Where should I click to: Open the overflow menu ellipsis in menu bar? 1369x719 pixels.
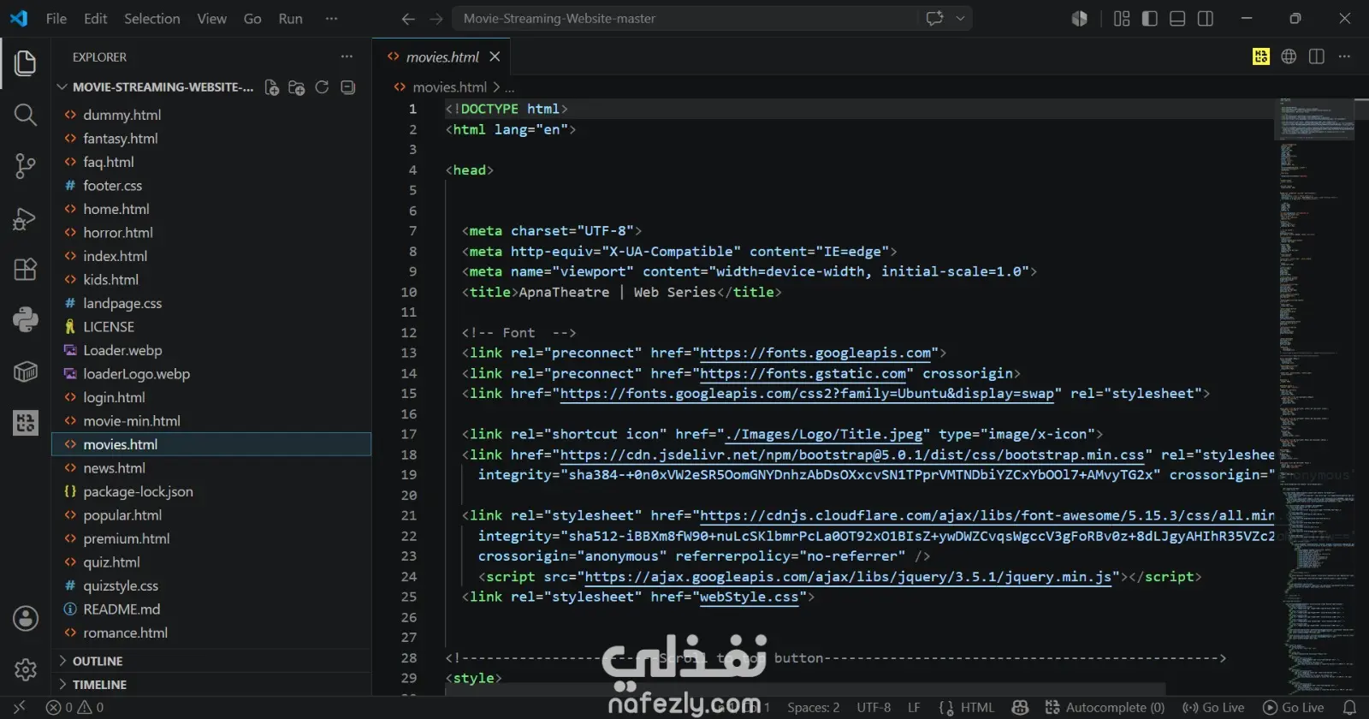[x=331, y=19]
